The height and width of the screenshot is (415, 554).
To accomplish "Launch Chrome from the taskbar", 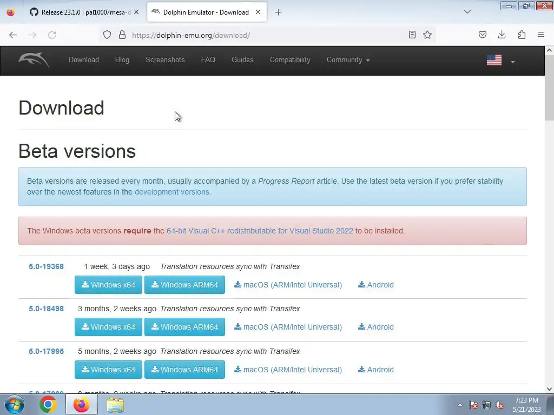I will pyautogui.click(x=48, y=404).
